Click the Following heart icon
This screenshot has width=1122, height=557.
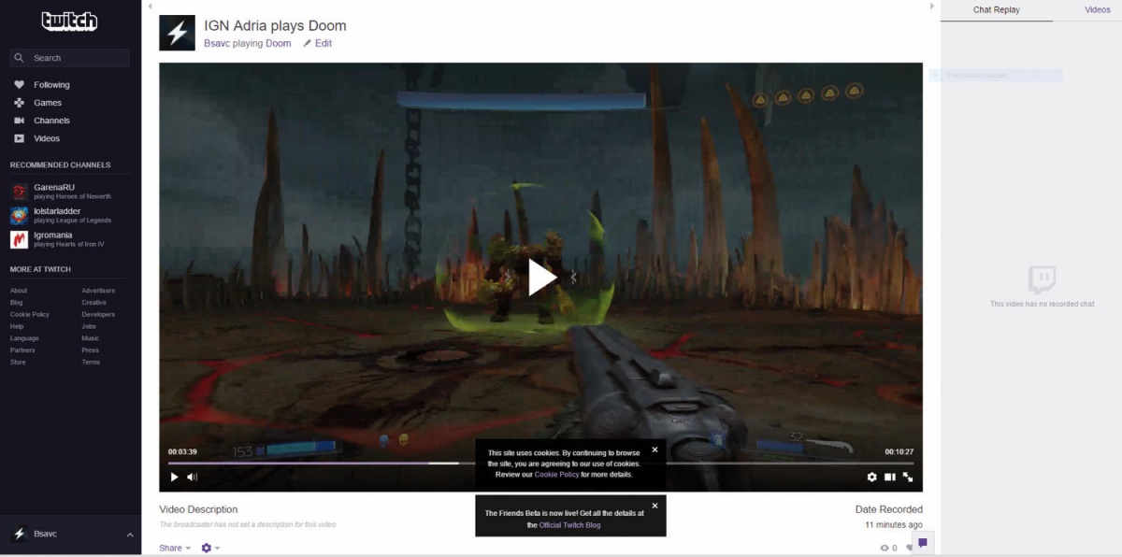(x=19, y=85)
